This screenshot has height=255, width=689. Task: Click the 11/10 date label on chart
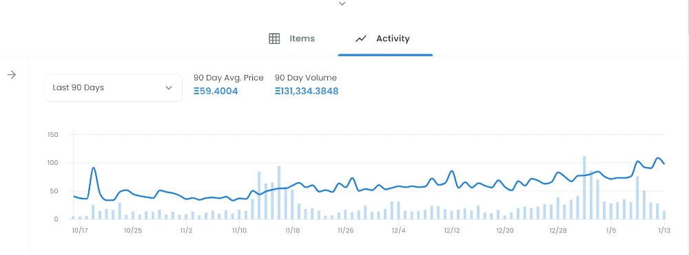(239, 230)
